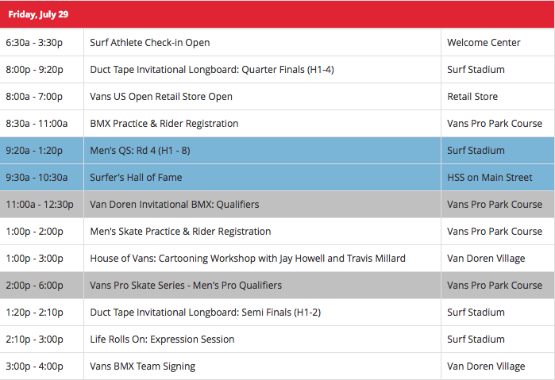Select Surf Athlete Check-in Open event
This screenshot has height=380, width=555.
pos(150,43)
